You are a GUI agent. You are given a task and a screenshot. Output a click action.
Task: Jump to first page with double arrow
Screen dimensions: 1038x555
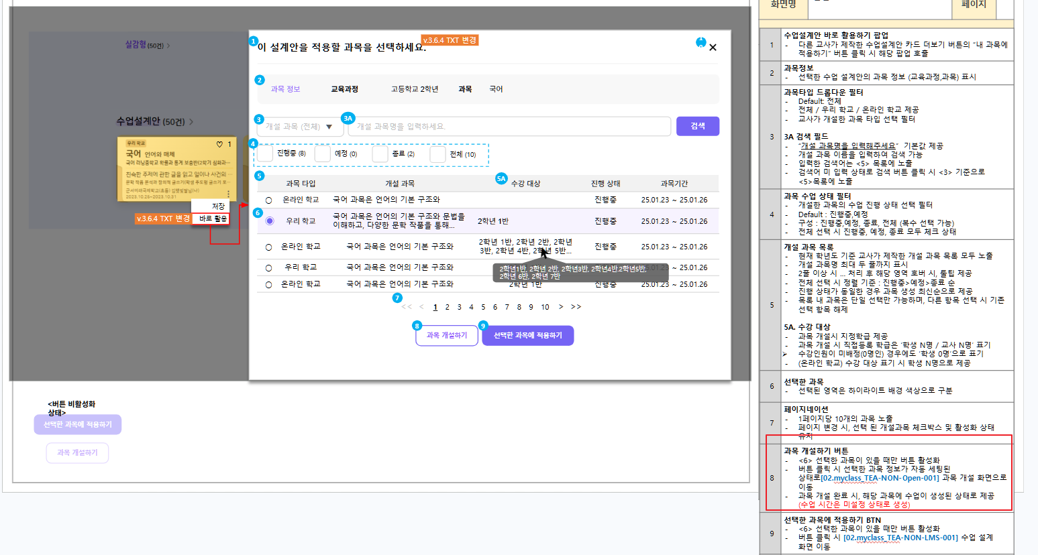point(406,307)
